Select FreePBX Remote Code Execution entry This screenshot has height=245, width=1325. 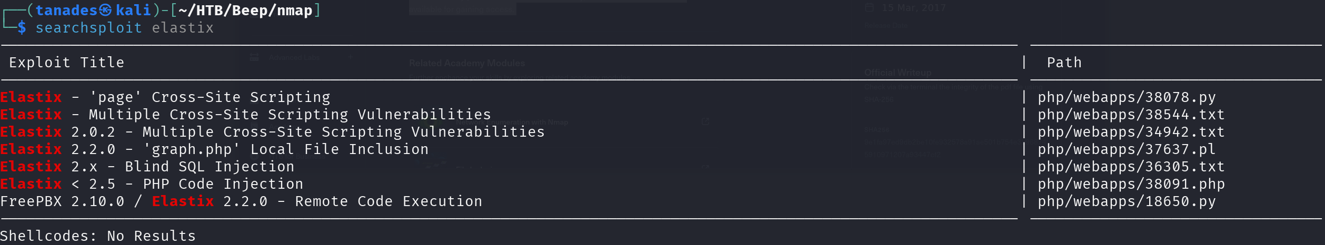(x=241, y=201)
